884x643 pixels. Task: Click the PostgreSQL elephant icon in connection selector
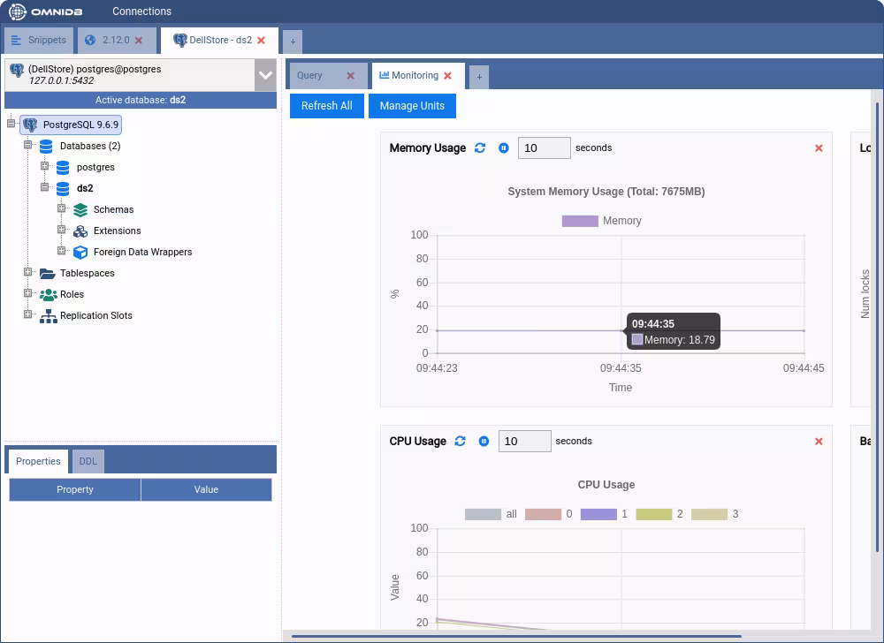point(17,71)
